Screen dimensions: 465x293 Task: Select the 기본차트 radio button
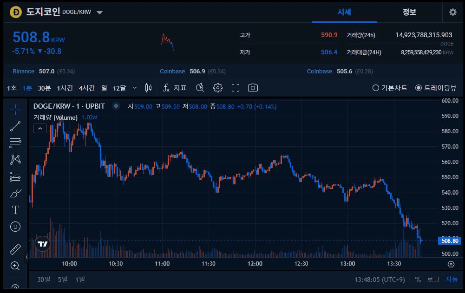coord(375,87)
